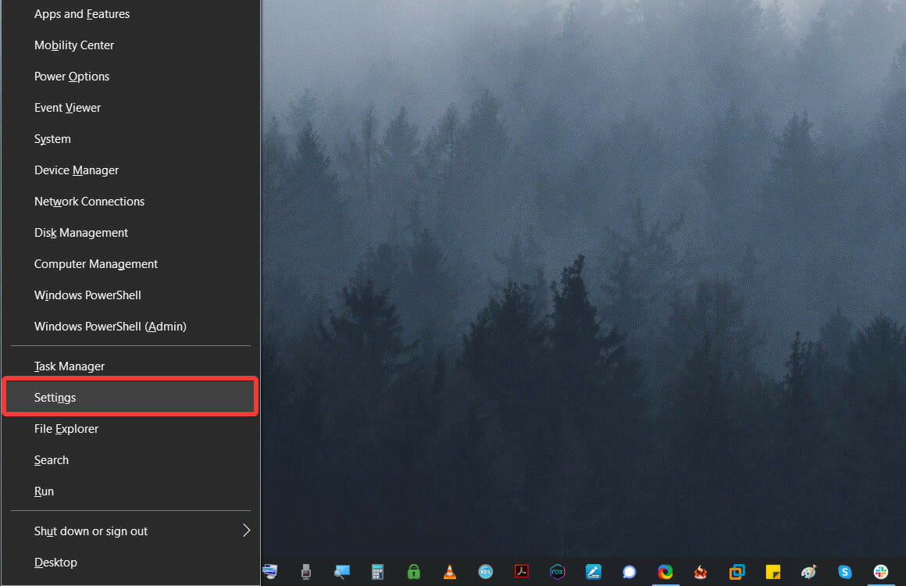This screenshot has width=906, height=586.
Task: Open Power Options
Action: (x=130, y=77)
